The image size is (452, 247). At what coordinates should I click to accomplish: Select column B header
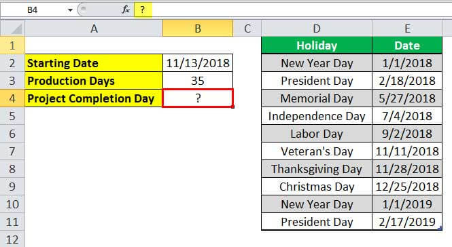click(198, 28)
